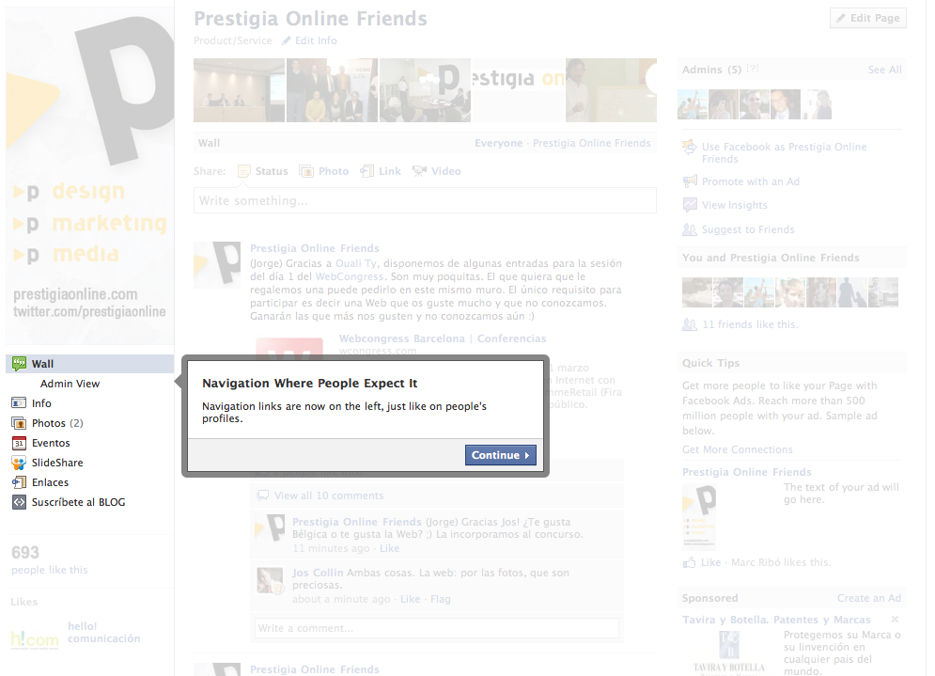935x676 pixels.
Task: Open Suscríbete al BLOG section
Action: click(78, 502)
